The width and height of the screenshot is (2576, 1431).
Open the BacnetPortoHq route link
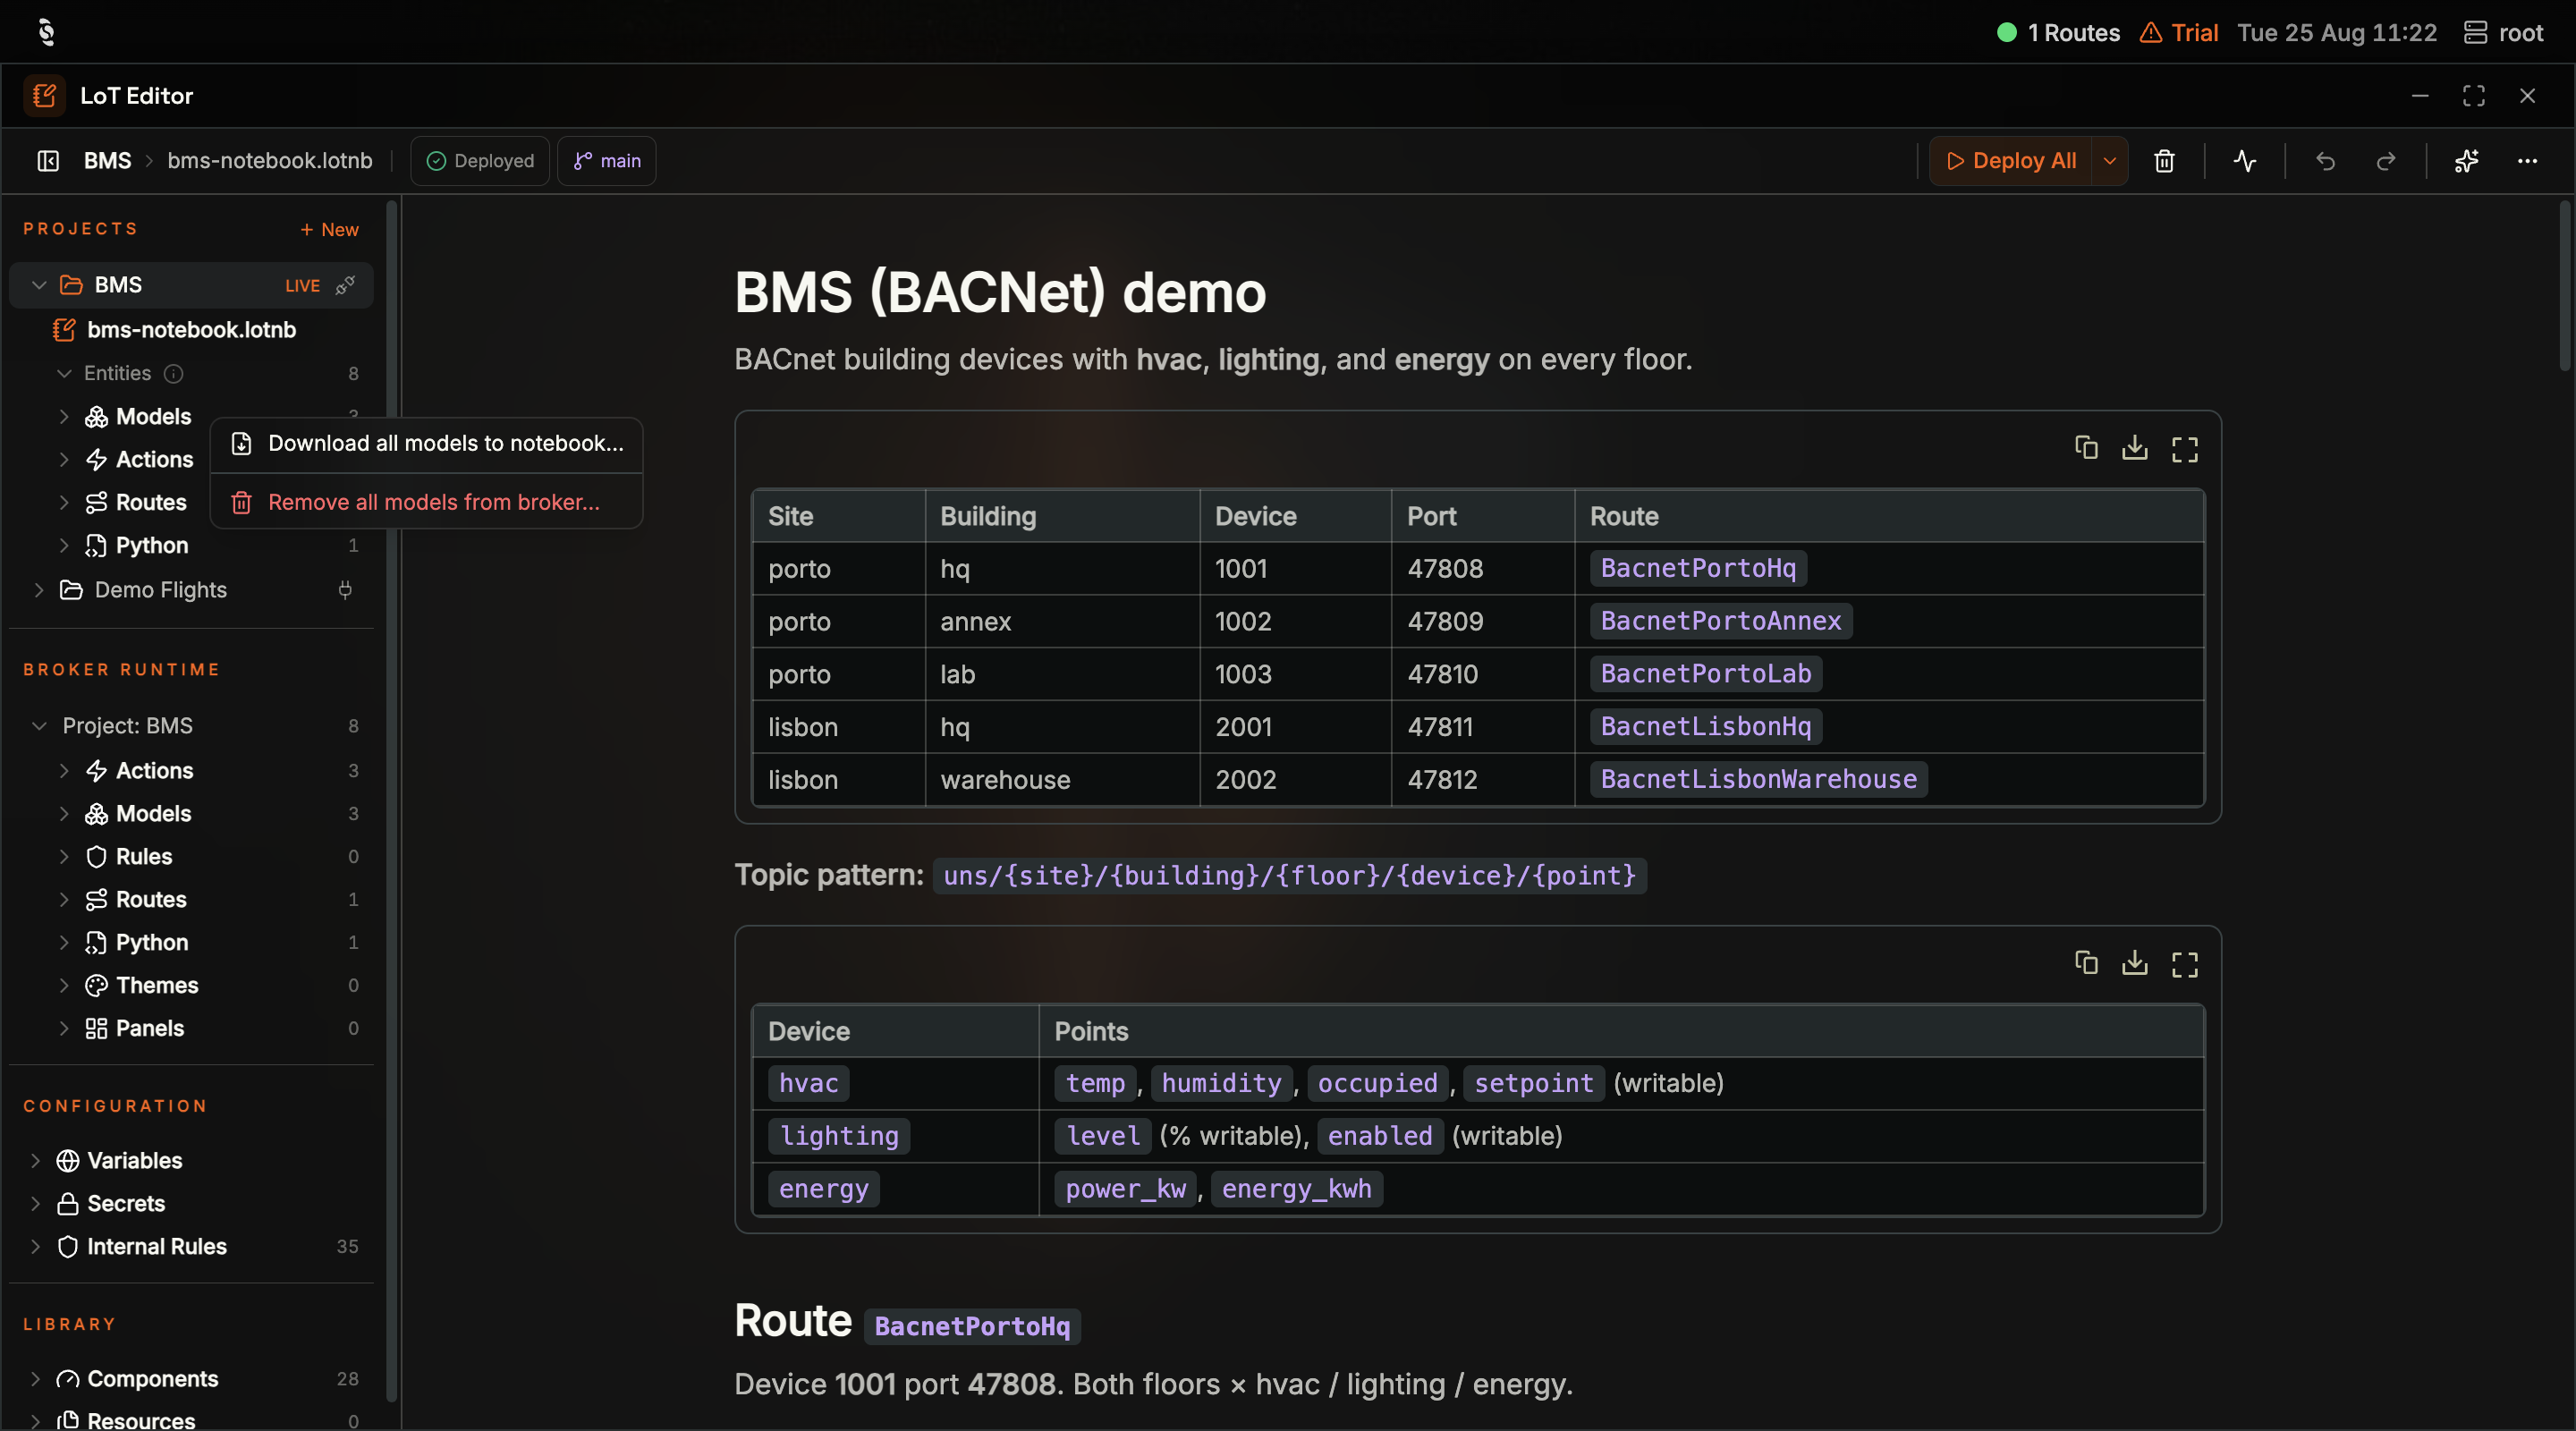[1698, 569]
